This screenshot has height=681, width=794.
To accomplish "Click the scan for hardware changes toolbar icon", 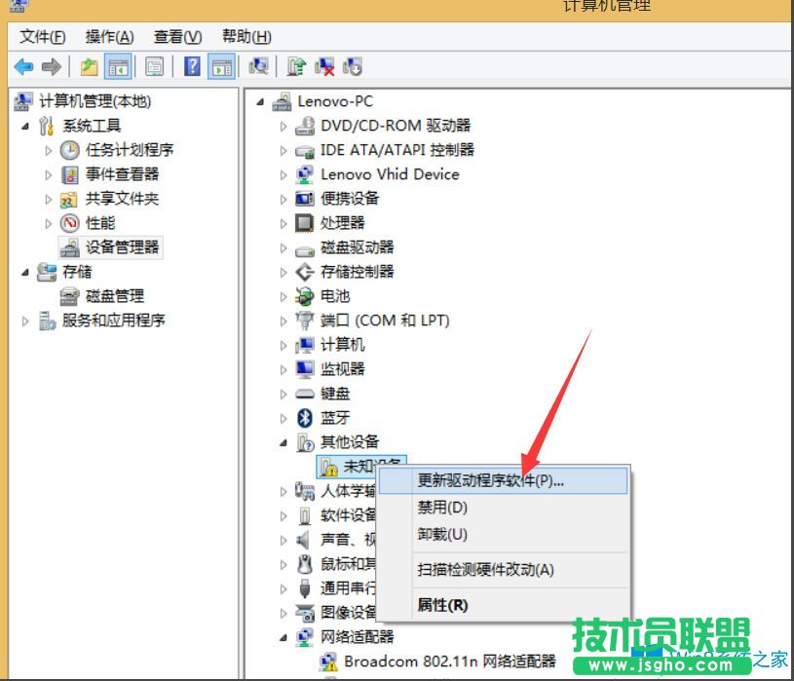I will [258, 65].
